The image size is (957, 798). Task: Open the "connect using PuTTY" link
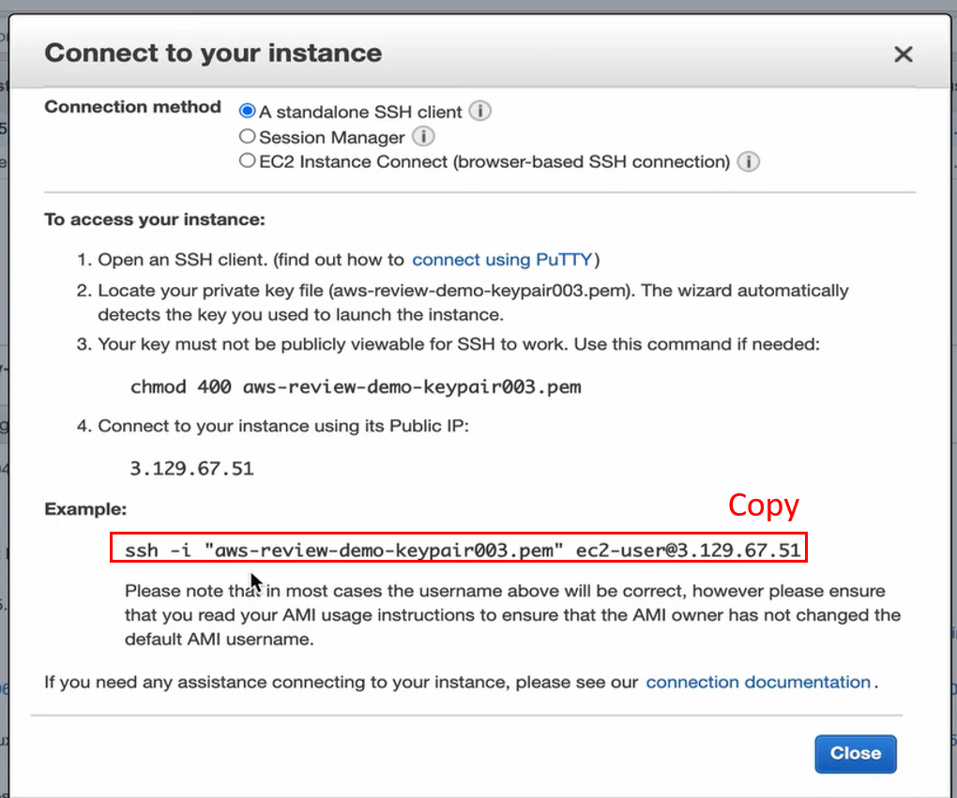pyautogui.click(x=502, y=260)
